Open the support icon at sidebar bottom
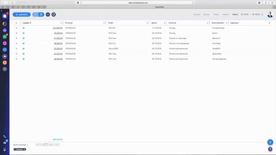 coord(5,149)
